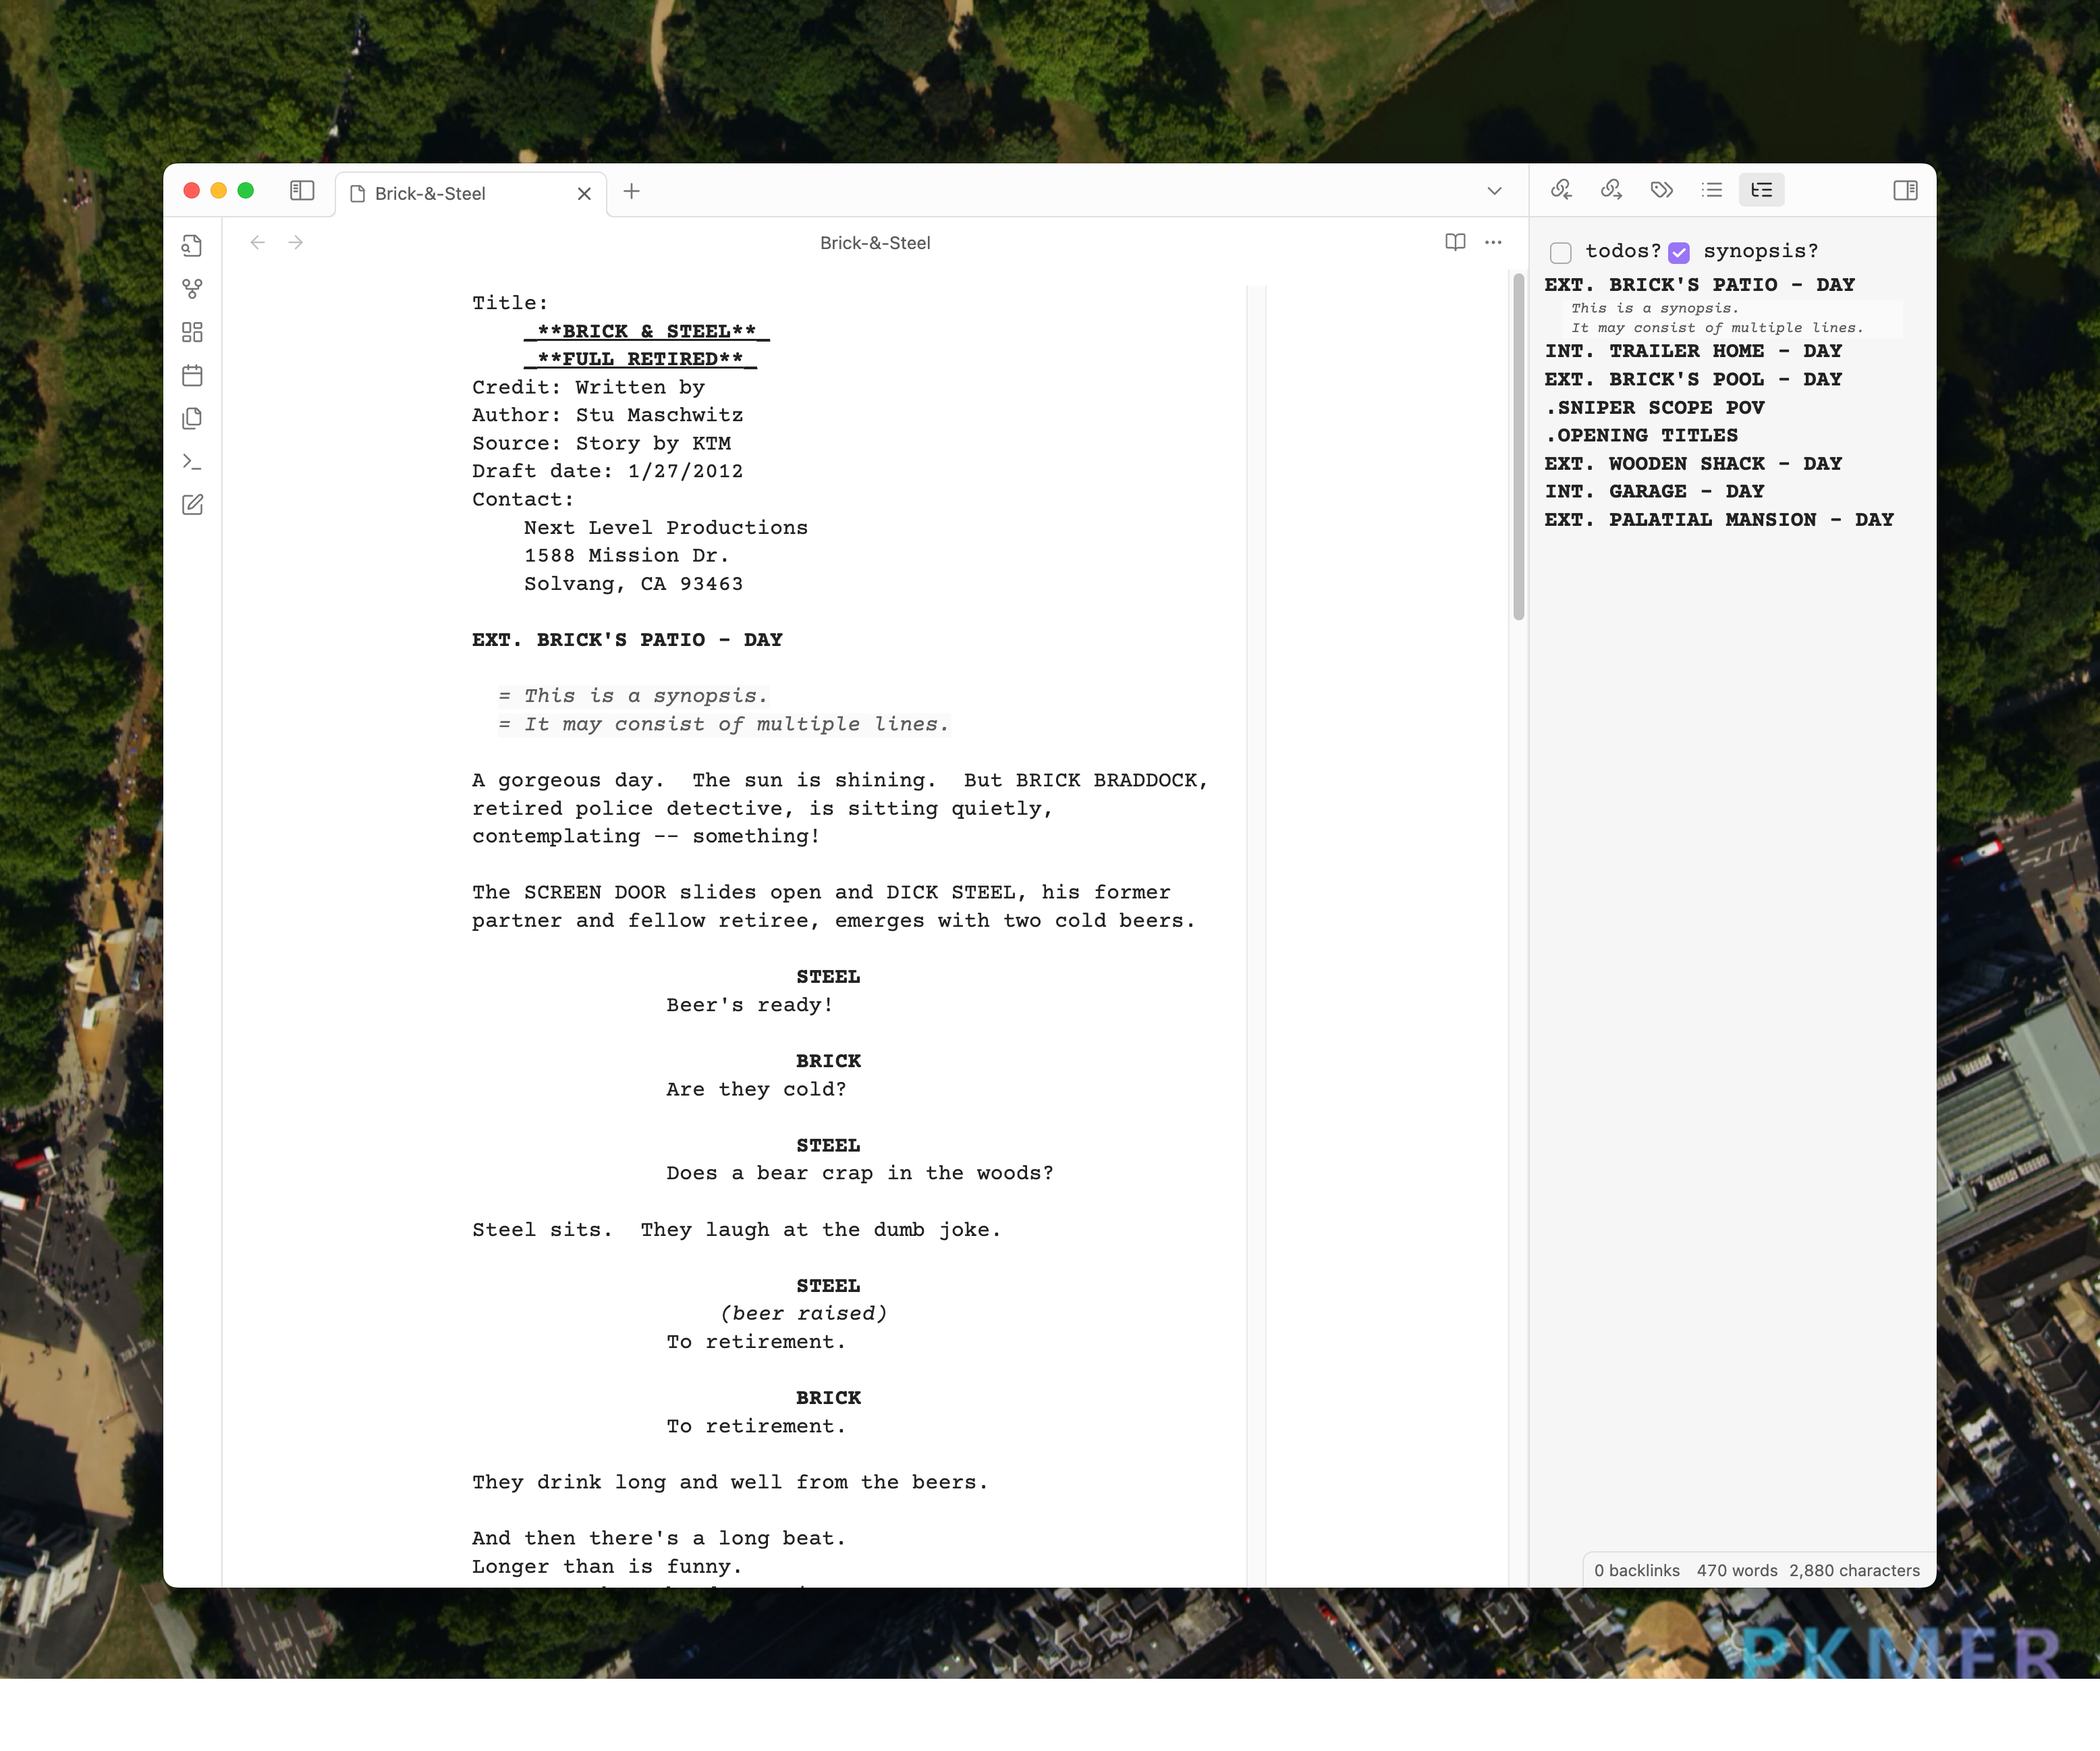The height and width of the screenshot is (1751, 2100).
Task: Open the canvas grid icon in ribbon
Action: [192, 332]
